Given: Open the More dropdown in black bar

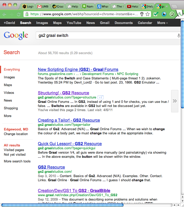Looking at the screenshot, I should [x=162, y=23].
